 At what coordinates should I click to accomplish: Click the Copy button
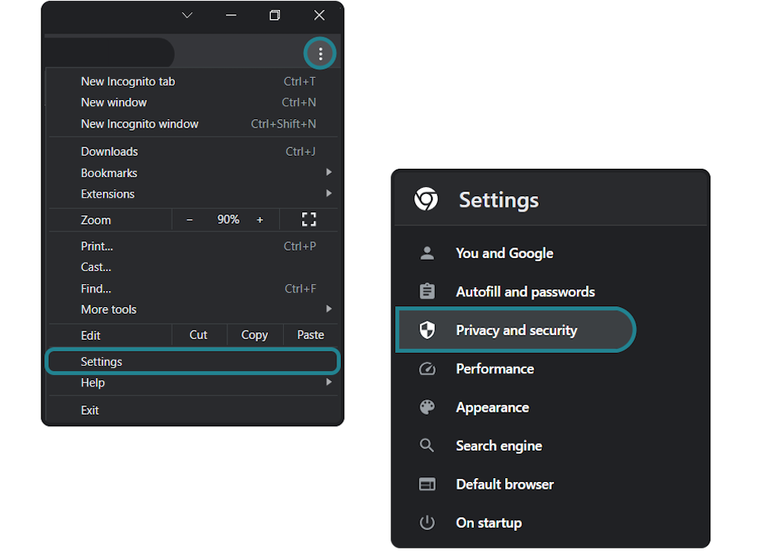pyautogui.click(x=255, y=335)
